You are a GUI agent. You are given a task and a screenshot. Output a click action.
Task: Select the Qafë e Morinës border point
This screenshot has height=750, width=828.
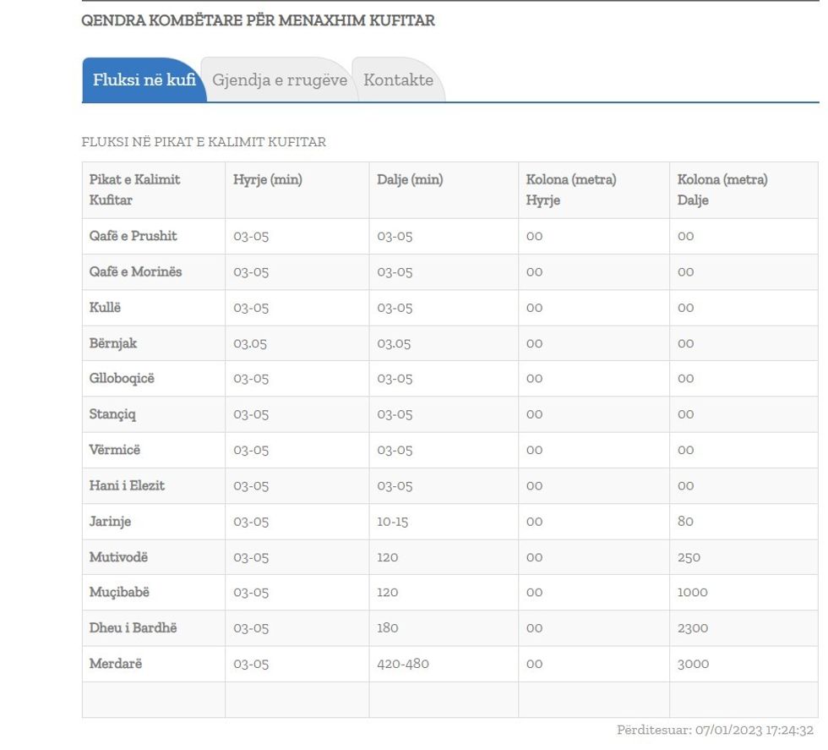pyautogui.click(x=135, y=271)
